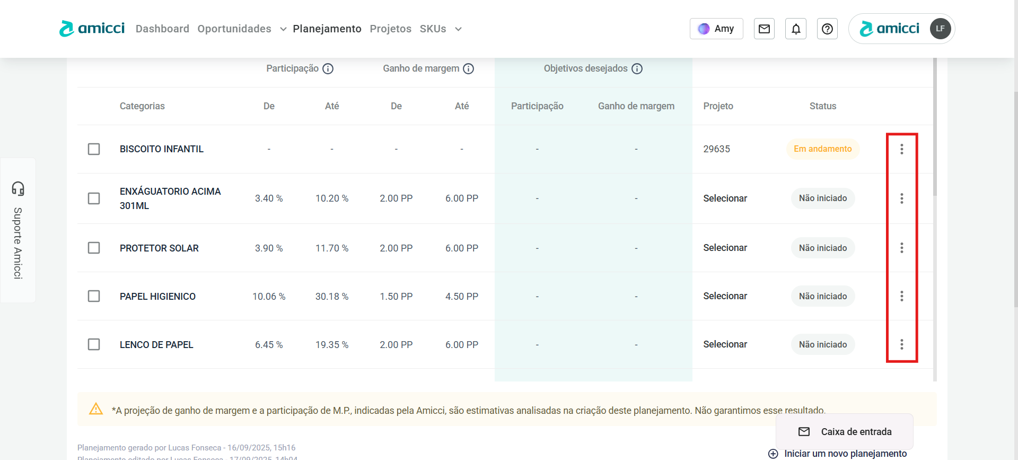The image size is (1018, 460).
Task: Open the Amy assistant button
Action: tap(716, 29)
